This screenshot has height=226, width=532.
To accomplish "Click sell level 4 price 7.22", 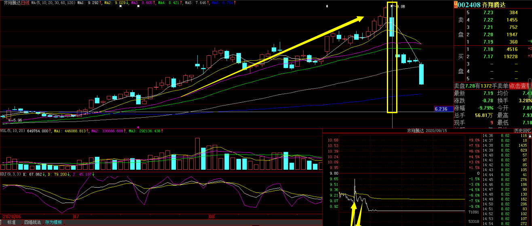I will (488, 20).
